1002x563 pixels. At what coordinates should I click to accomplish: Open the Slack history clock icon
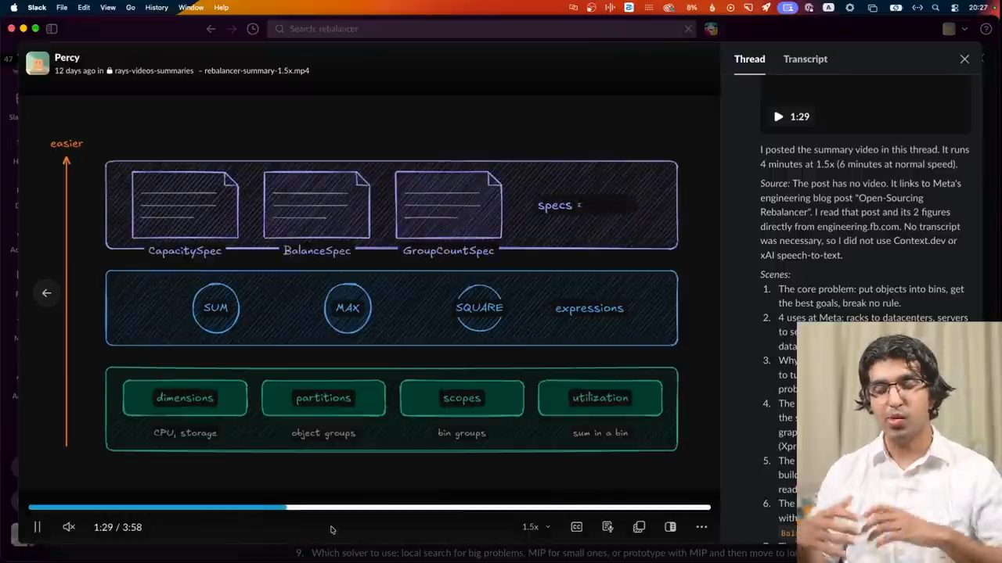[253, 29]
